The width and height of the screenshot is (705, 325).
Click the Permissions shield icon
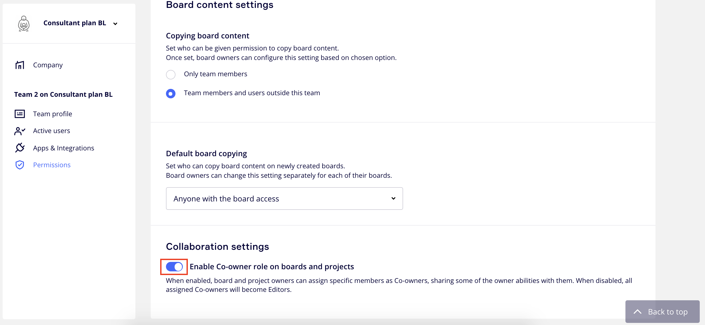click(x=20, y=165)
